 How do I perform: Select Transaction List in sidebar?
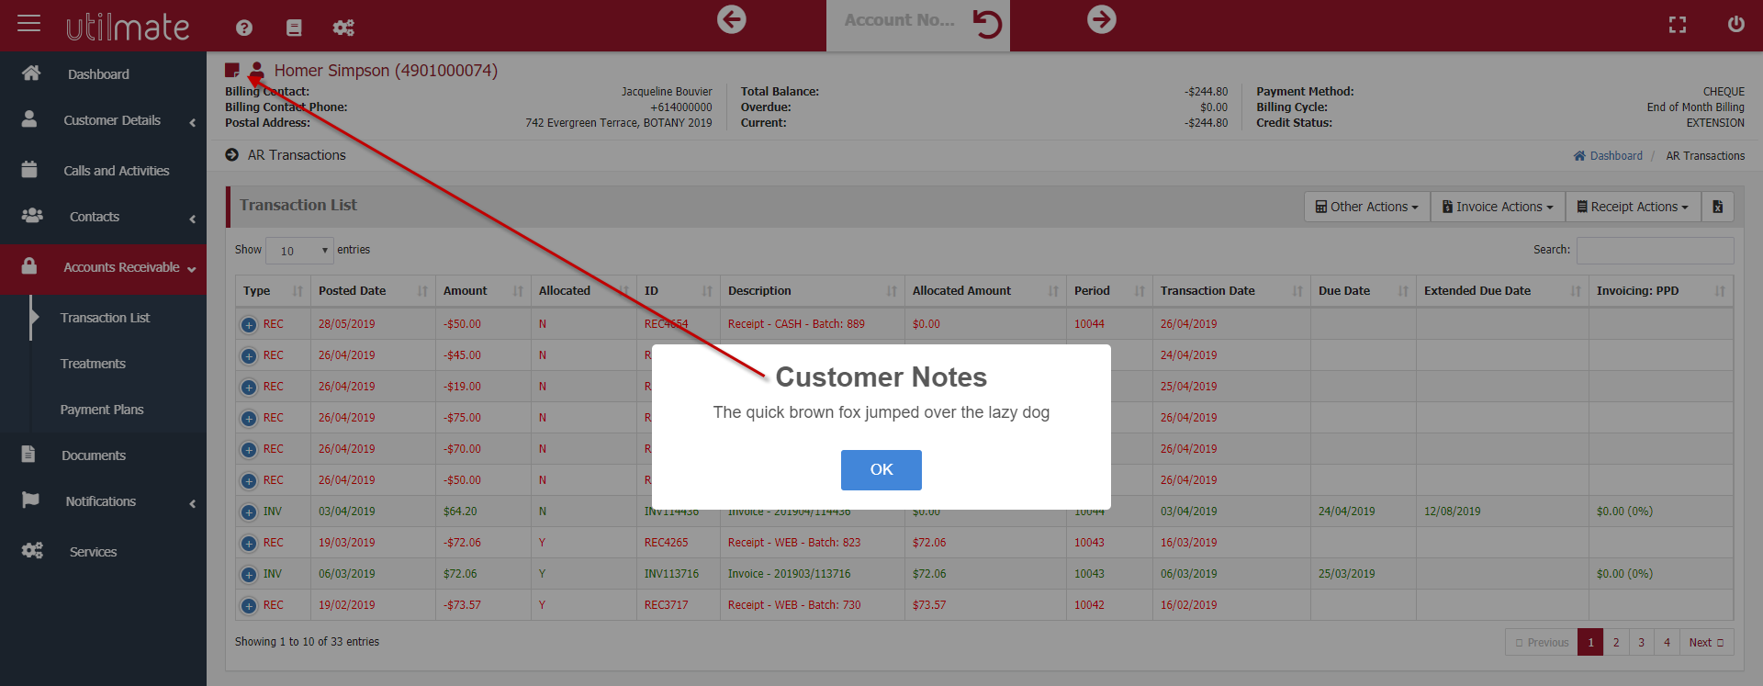pyautogui.click(x=105, y=318)
